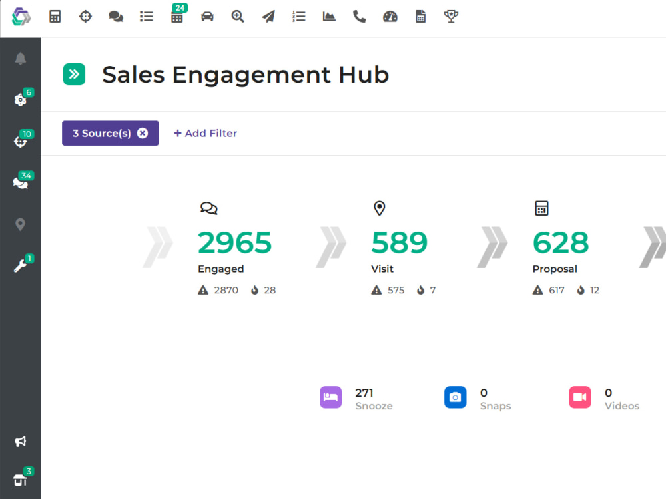Image resolution: width=666 pixels, height=499 pixels.
Task: Click Engaged hot flame count 28
Action: [263, 290]
